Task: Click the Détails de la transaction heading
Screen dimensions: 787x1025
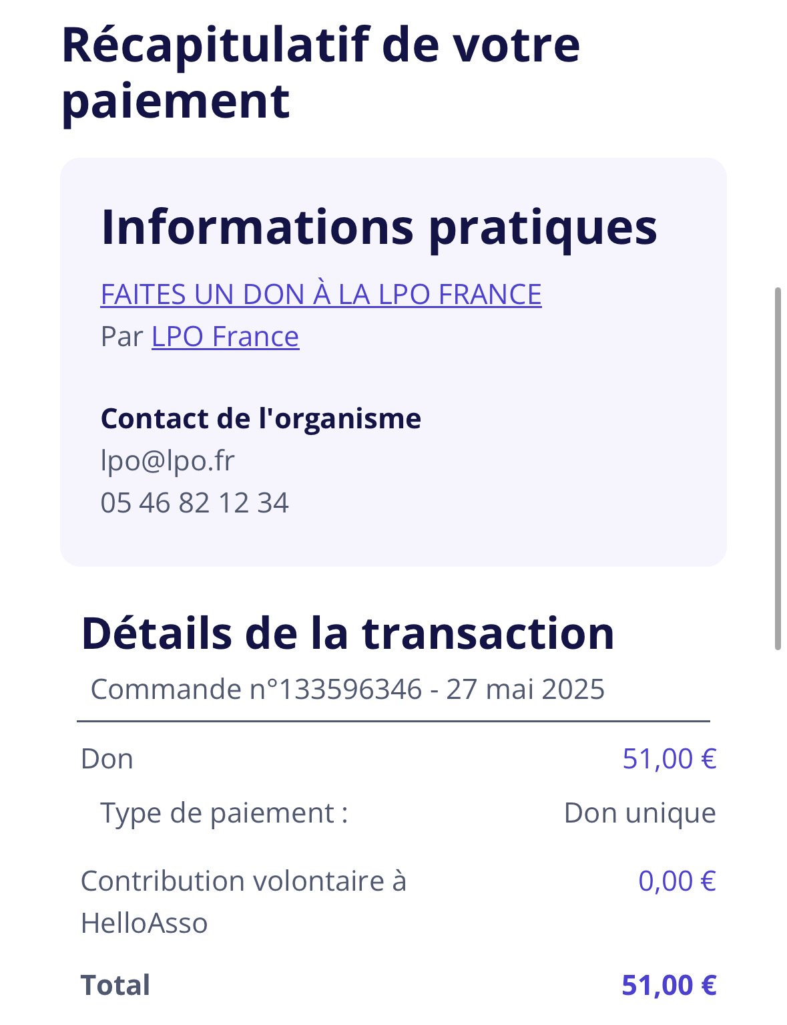Action: click(x=347, y=633)
